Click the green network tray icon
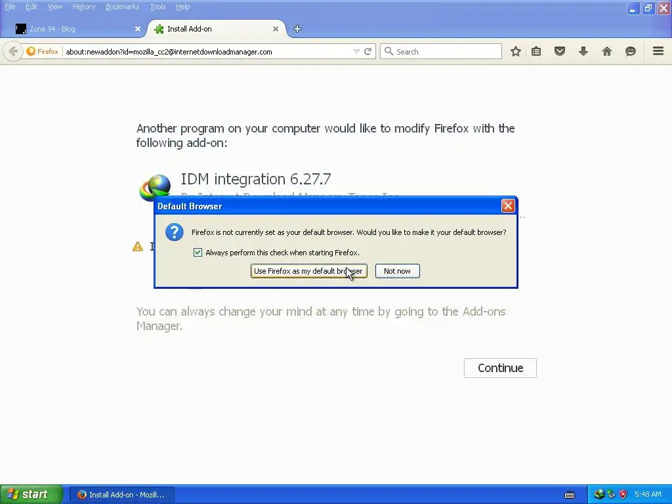The width and height of the screenshot is (672, 504). (611, 495)
